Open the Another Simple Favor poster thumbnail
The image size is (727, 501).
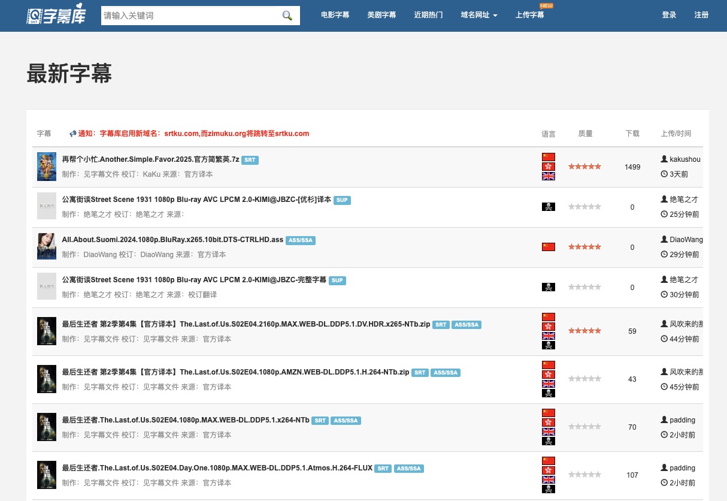click(47, 167)
